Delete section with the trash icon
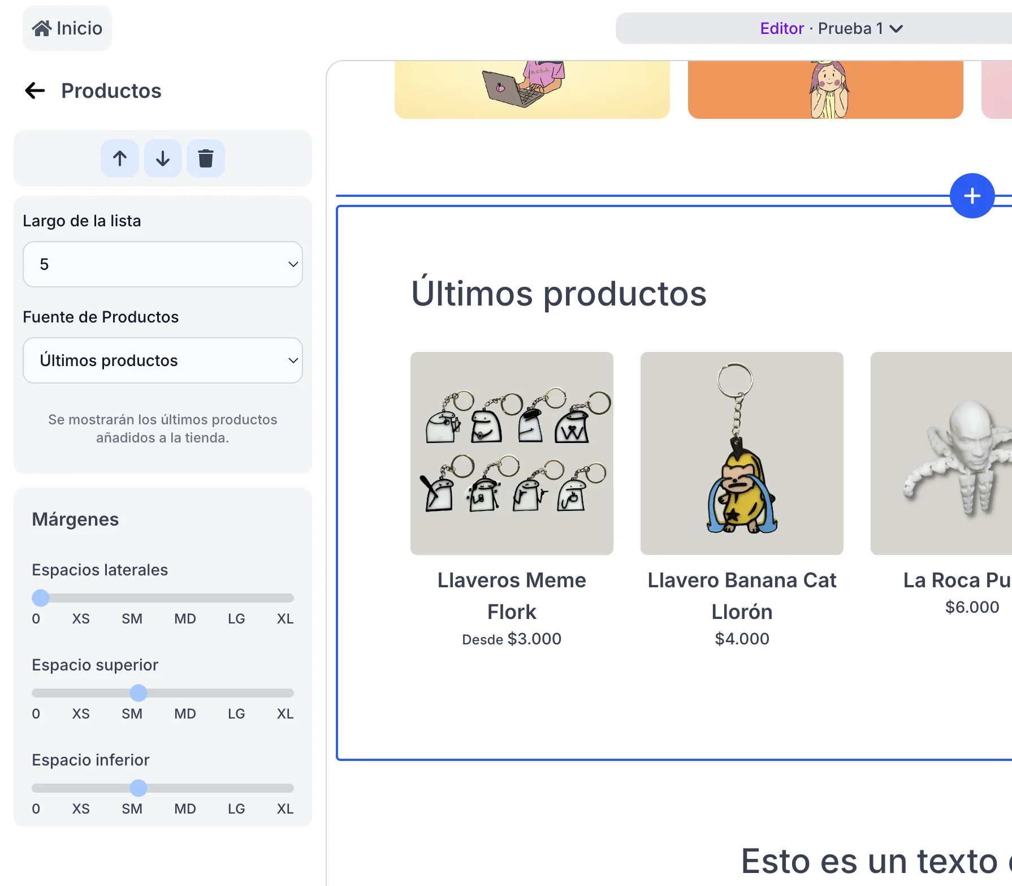This screenshot has height=886, width=1012. coord(206,158)
